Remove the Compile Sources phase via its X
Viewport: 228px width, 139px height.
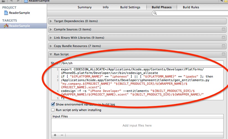click(x=224, y=29)
